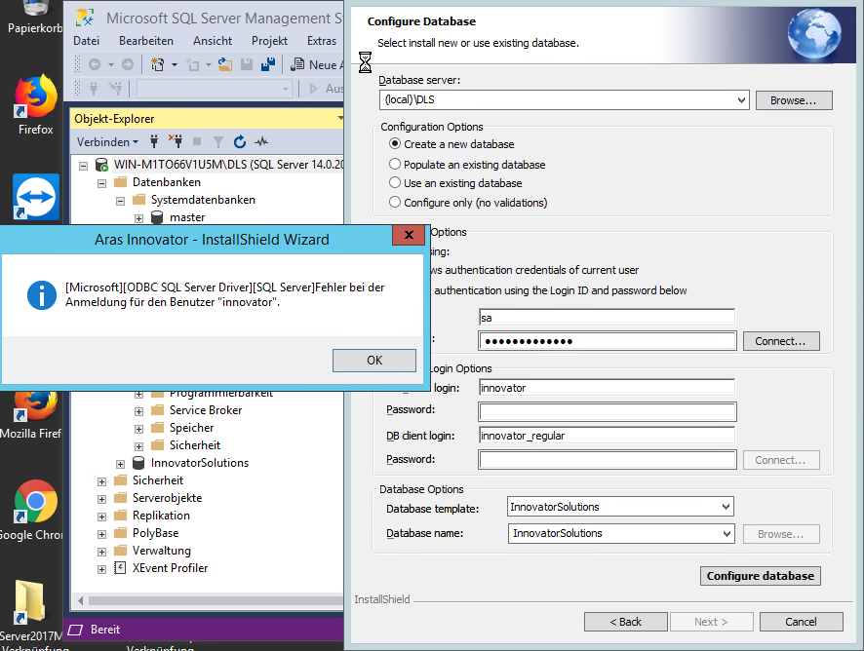864x651 pixels.
Task: Open the Bearbeiten menu
Action: [146, 41]
